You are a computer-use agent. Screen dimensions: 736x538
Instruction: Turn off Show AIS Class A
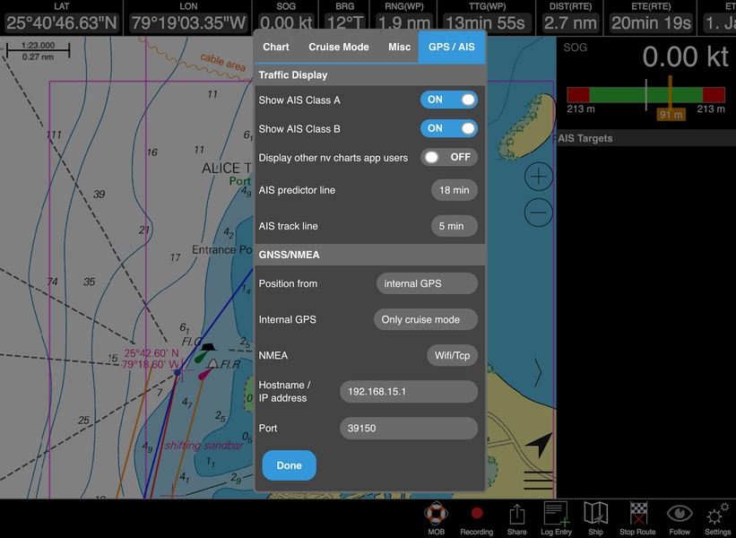pos(449,100)
